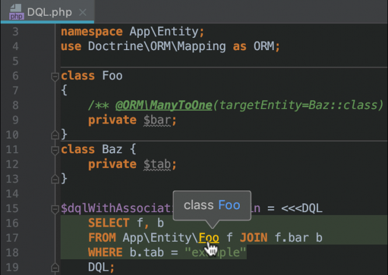Screen dimensions: 388x275
Task: Click targetEntity=Baz::class in the annotation
Action: click(298, 105)
